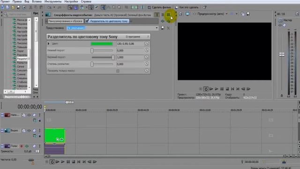Screen dimensions: 300x169
Task: Open the Настройки menu
Action: pyautogui.click(x=71, y=1)
